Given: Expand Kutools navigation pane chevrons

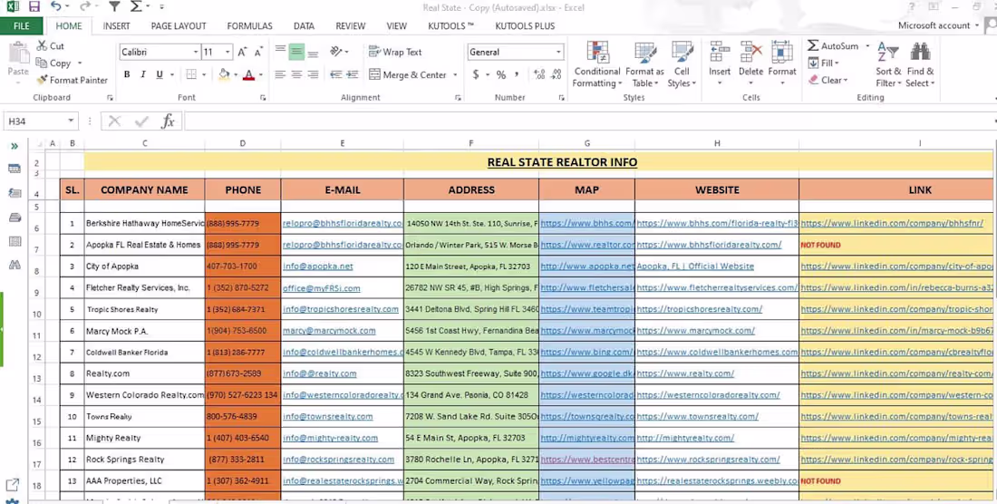Looking at the screenshot, I should coord(14,146).
